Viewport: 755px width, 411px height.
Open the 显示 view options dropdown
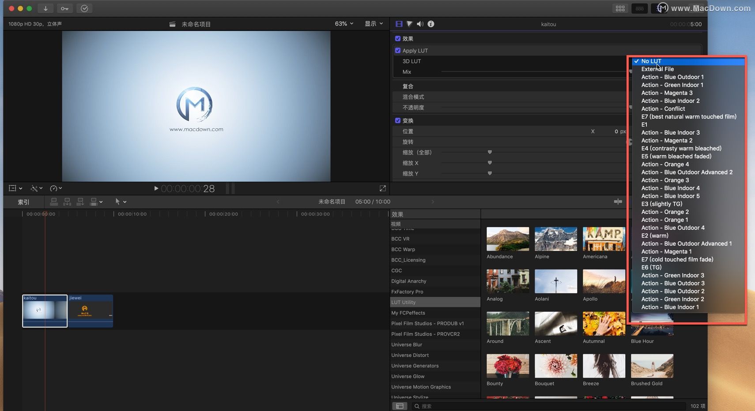(x=374, y=24)
